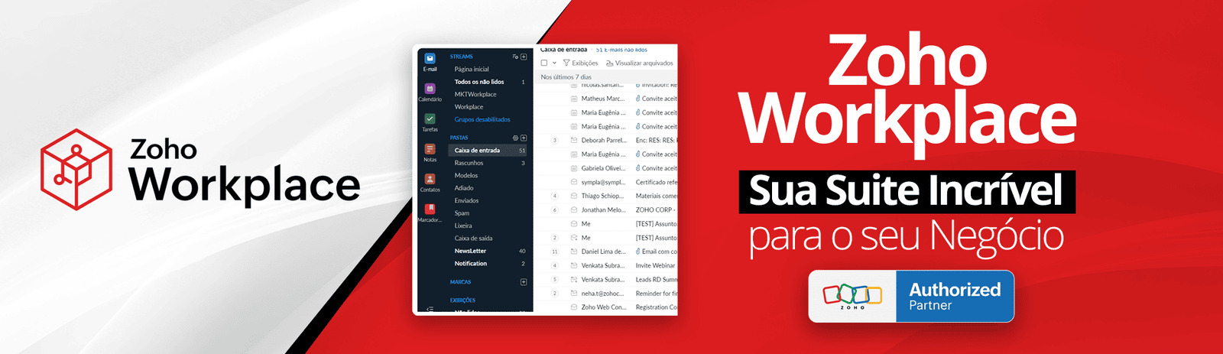Add new tag with MARCAS plus icon
Image resolution: width=1223 pixels, height=354 pixels.
524,282
